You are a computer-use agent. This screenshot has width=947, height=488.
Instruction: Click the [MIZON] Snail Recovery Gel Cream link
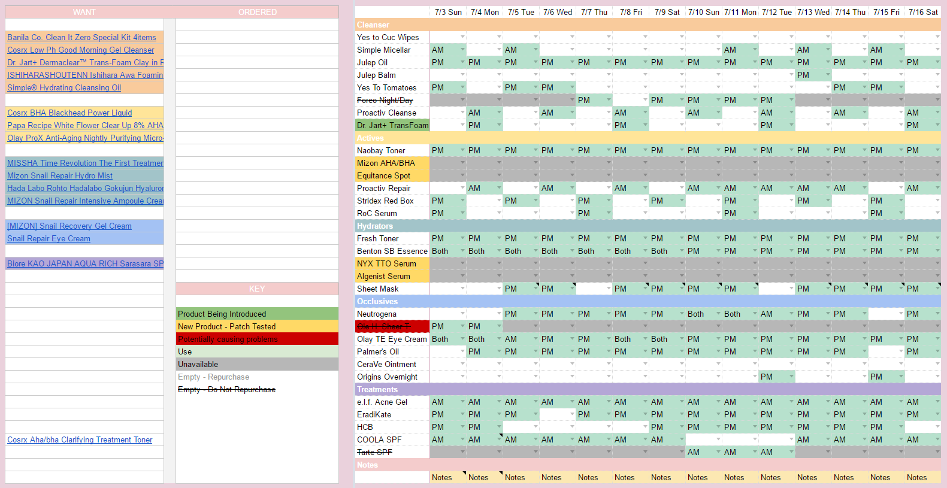[x=69, y=226]
